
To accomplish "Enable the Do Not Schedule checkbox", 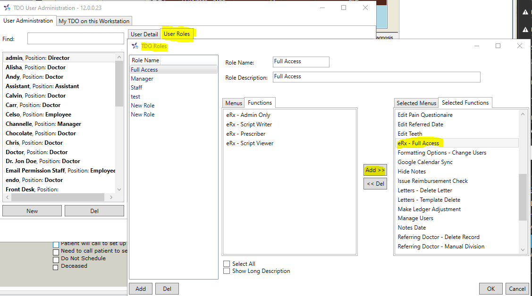I will [56, 258].
